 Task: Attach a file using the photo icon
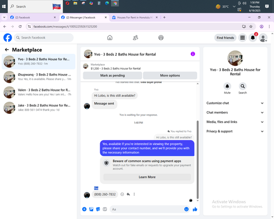click(91, 209)
